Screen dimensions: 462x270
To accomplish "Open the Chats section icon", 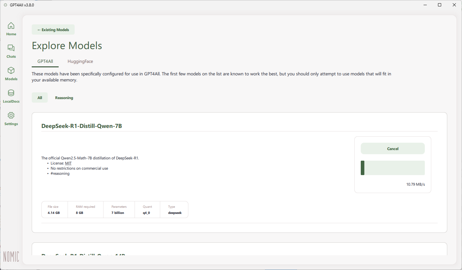I will coord(11,48).
